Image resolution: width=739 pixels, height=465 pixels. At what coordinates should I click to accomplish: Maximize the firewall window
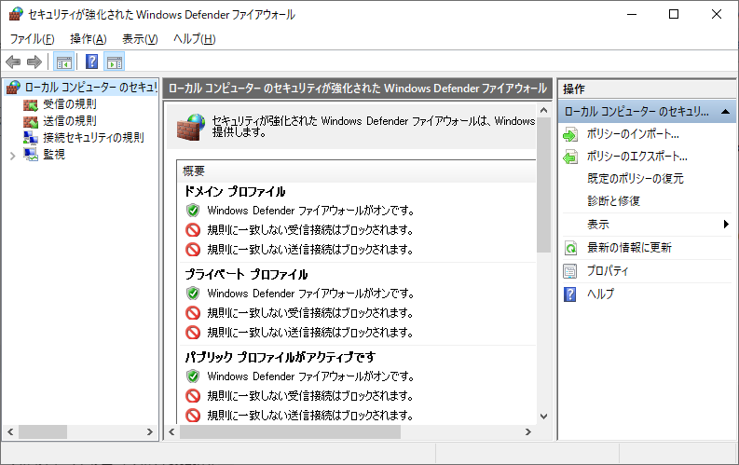674,14
